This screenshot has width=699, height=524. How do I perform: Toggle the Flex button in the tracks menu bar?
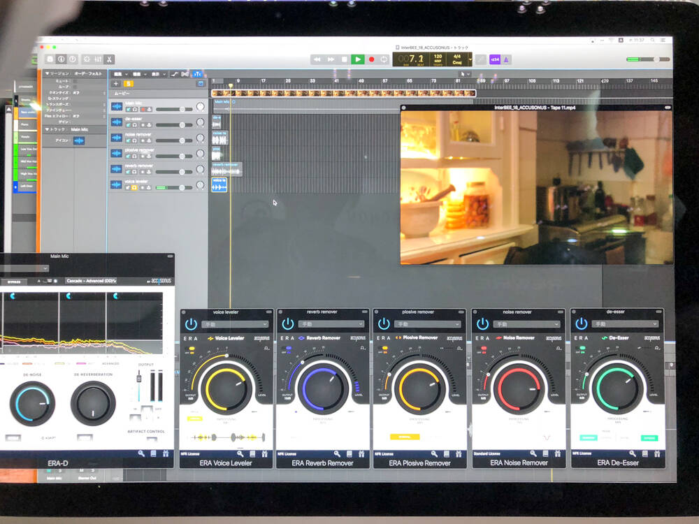(x=185, y=74)
